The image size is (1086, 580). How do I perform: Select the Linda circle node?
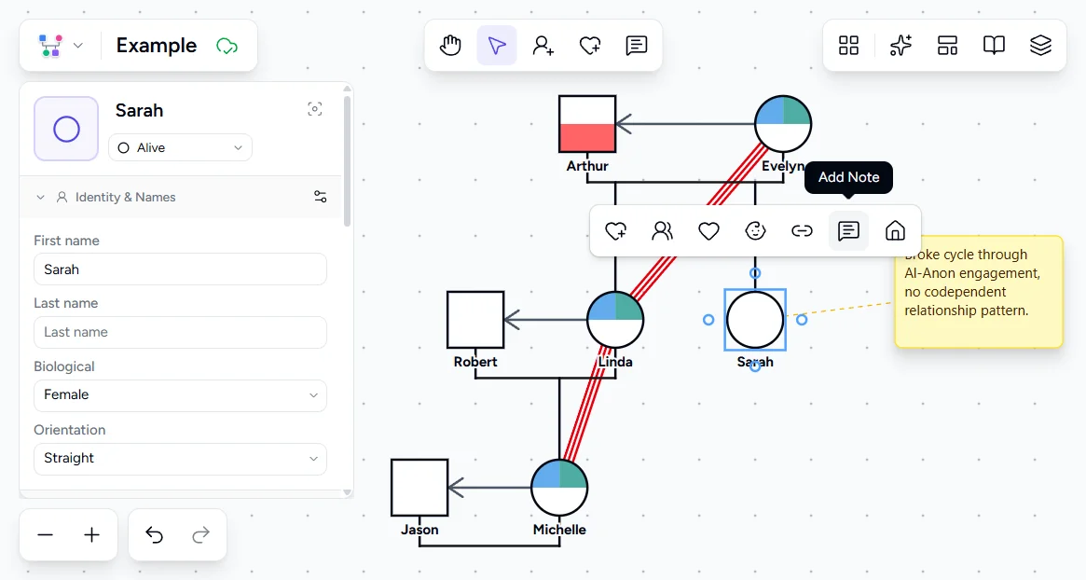pos(615,320)
